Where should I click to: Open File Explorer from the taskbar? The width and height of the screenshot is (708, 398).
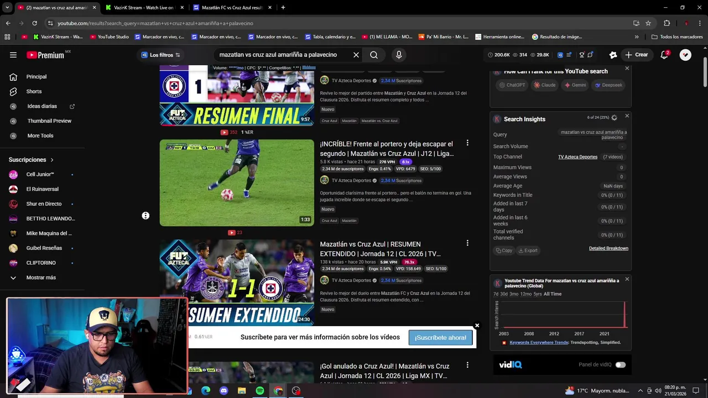(242, 391)
